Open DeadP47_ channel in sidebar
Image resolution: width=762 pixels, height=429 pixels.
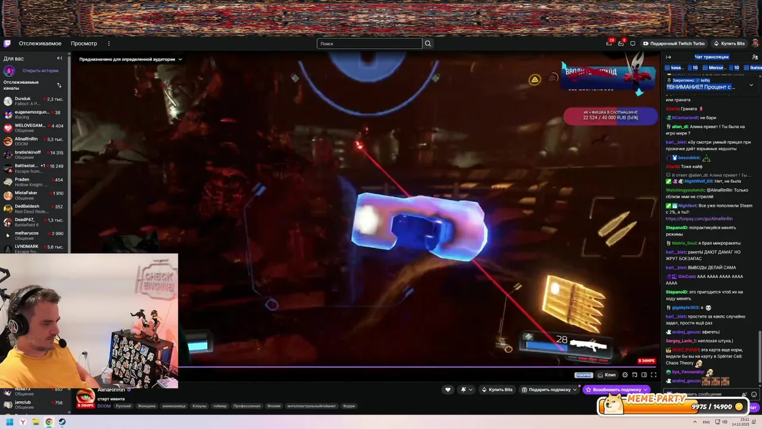(x=35, y=223)
